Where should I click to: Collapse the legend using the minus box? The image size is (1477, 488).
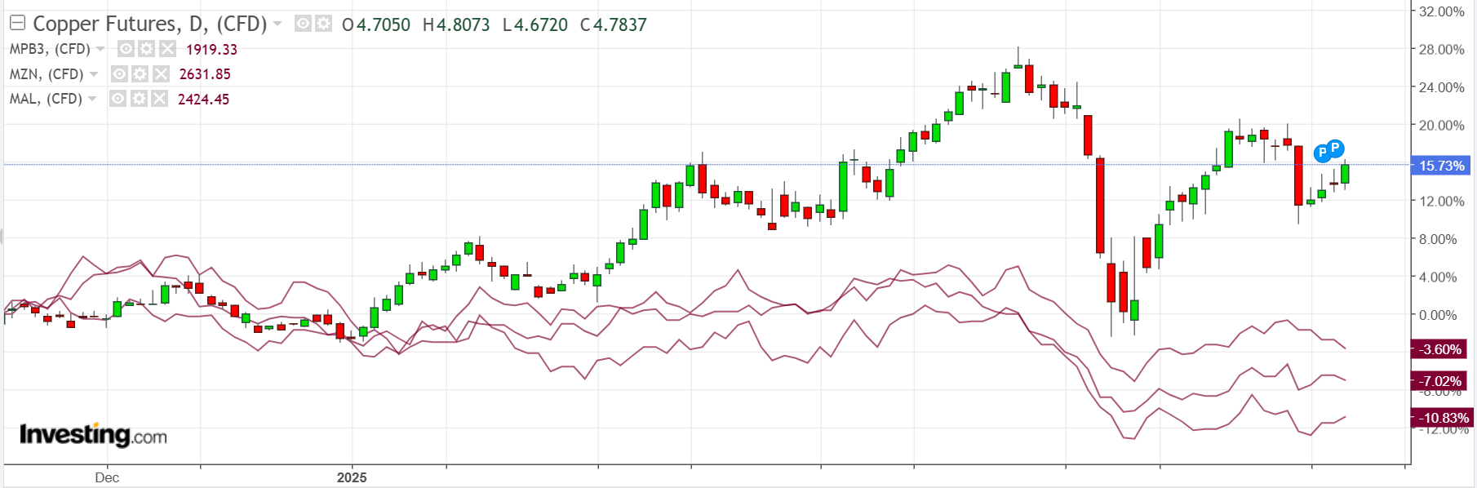click(x=17, y=24)
